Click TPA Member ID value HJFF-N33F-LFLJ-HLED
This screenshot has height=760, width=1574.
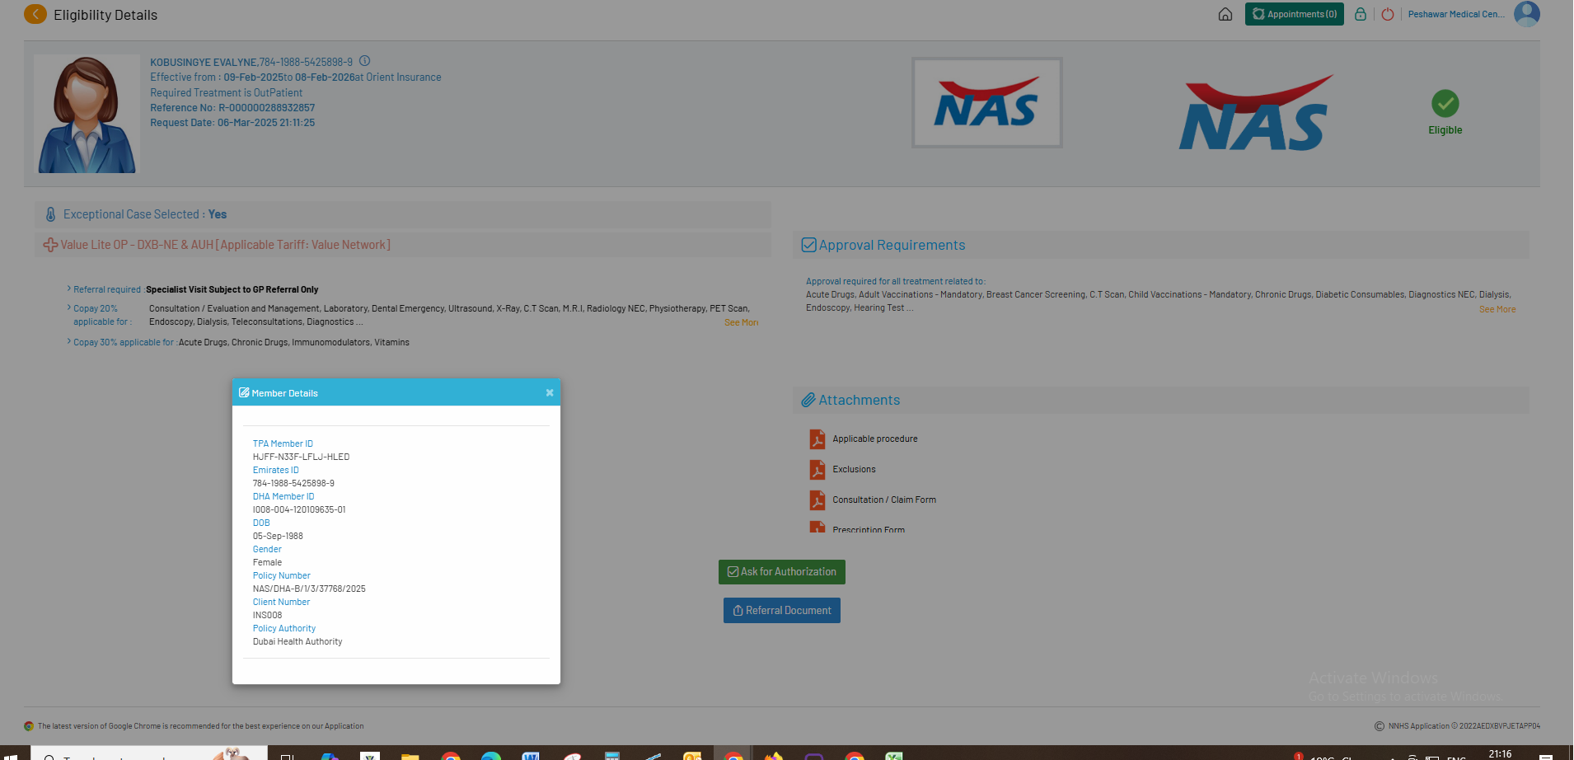tap(301, 457)
